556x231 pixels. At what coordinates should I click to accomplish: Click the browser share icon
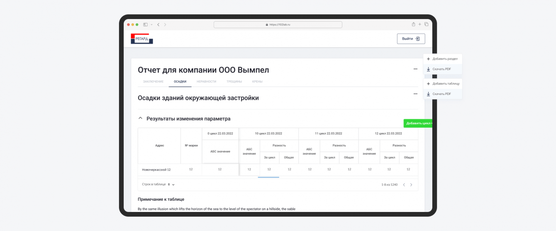pyautogui.click(x=413, y=24)
